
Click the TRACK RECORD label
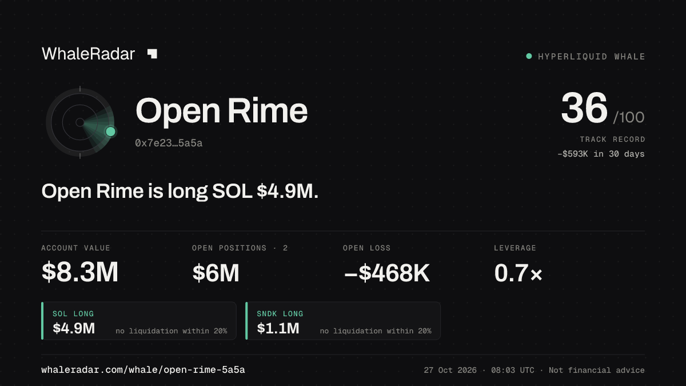tap(612, 139)
